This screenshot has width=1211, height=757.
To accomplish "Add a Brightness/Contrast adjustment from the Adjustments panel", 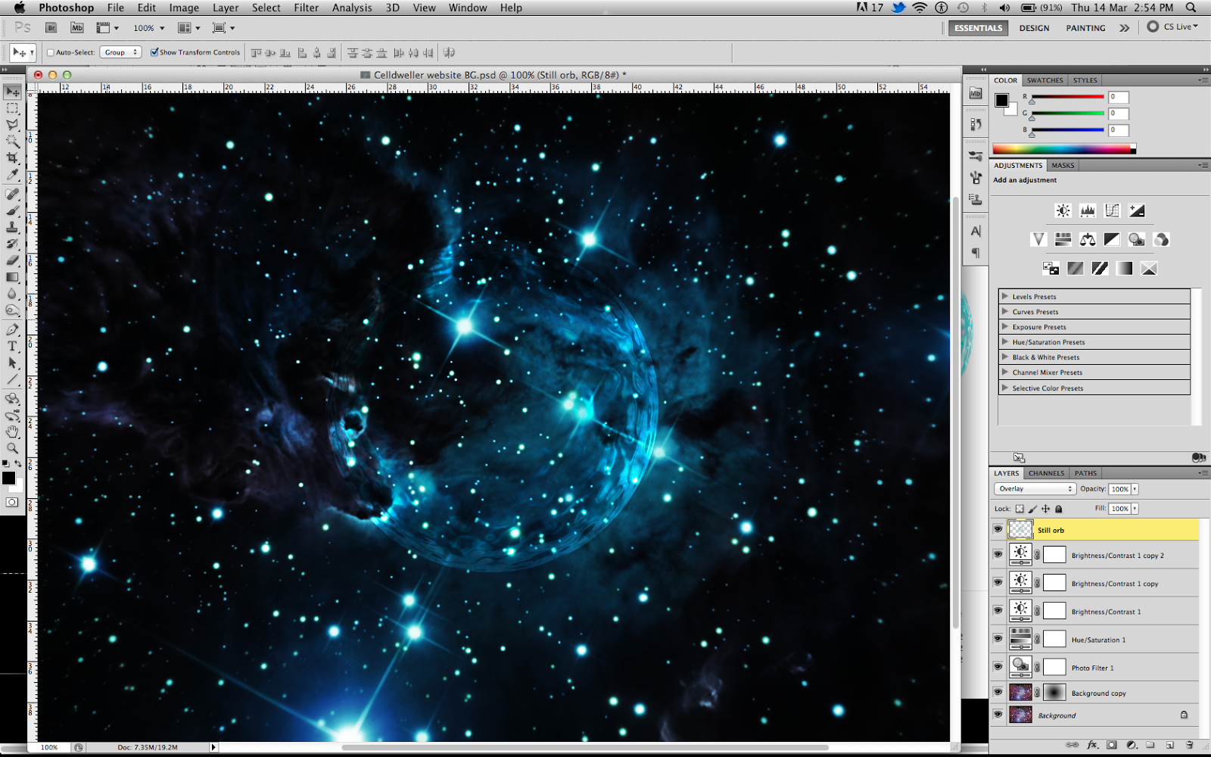I will [1063, 210].
